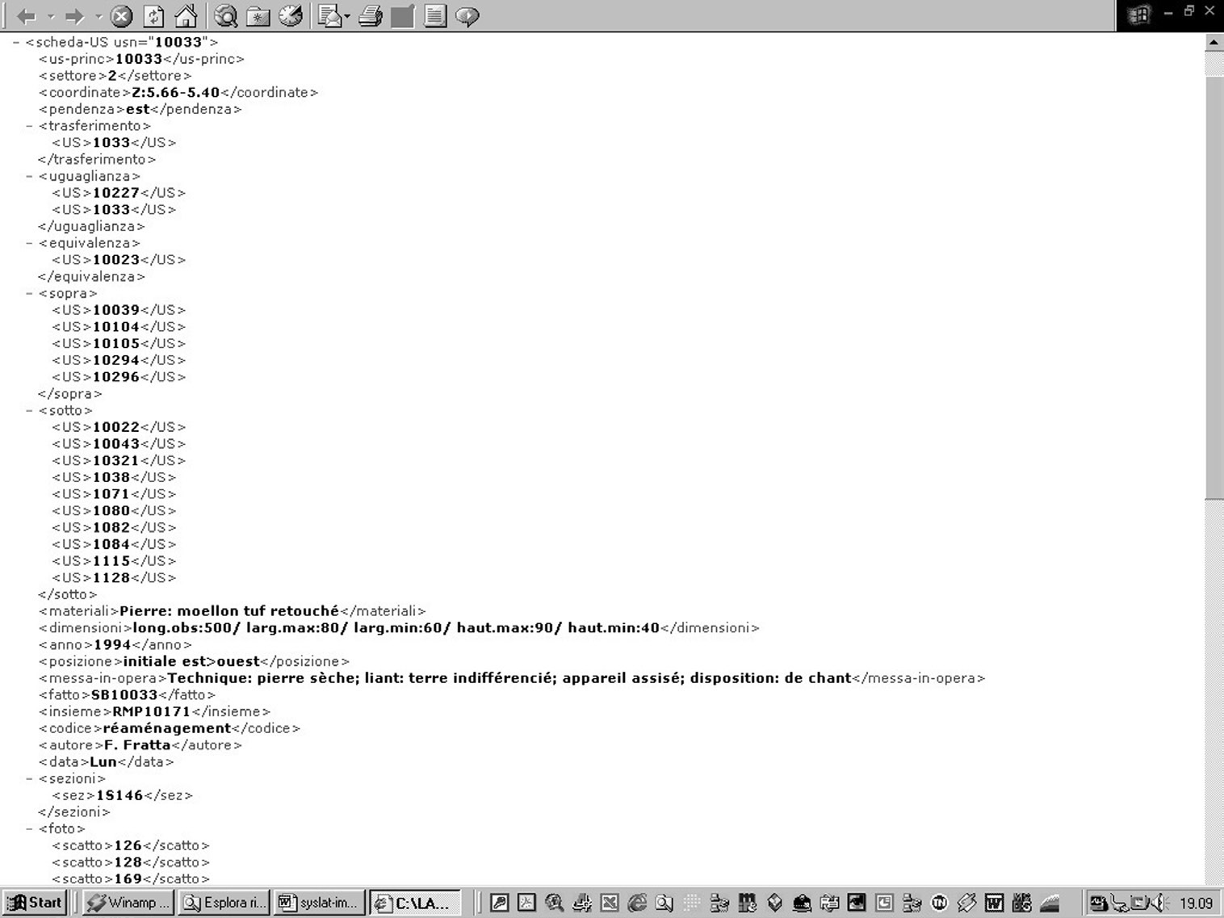Click US value 10321 under sotto
Viewport: 1224px width, 918px height.
(x=116, y=460)
